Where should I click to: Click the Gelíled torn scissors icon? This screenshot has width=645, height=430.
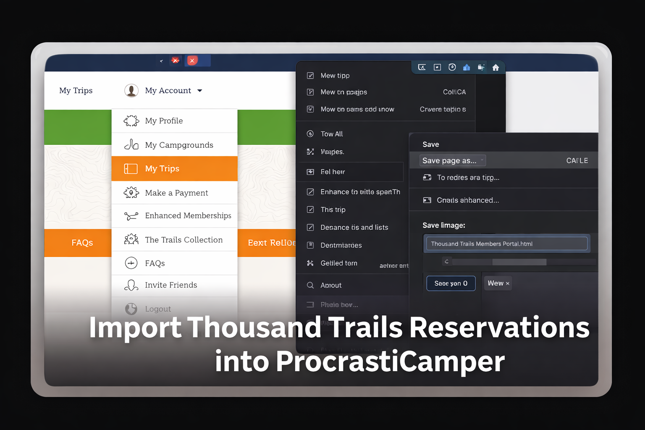point(310,263)
